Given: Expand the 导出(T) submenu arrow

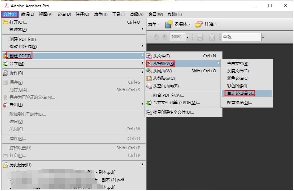Looking at the screenshot, I should click(x=142, y=104).
